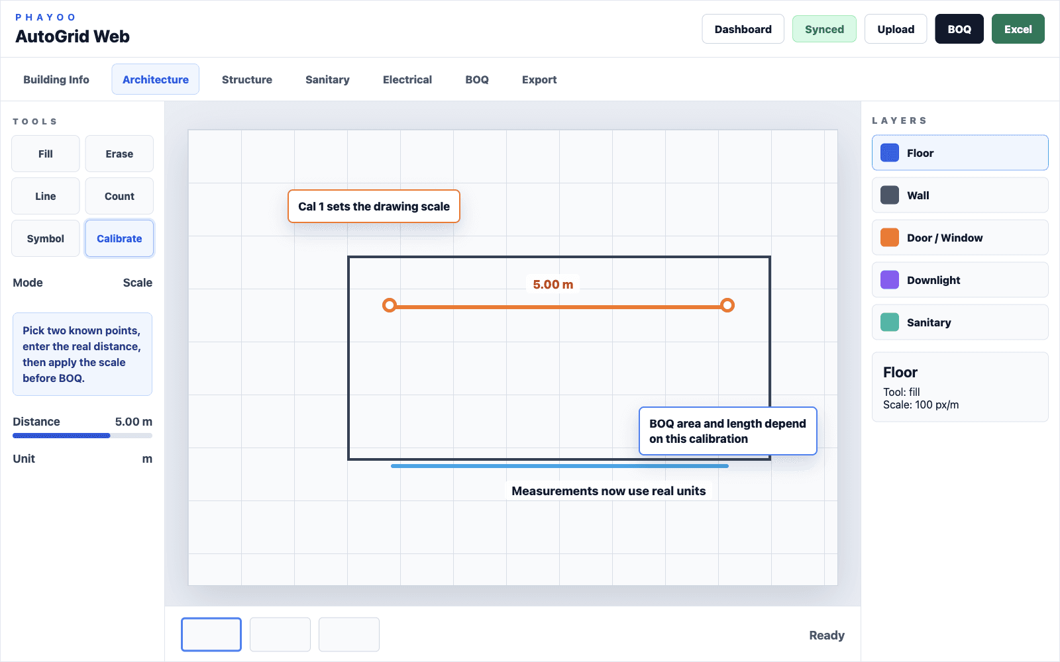Click the left calibration endpoint handle
Viewport: 1060px width, 662px height.
pyautogui.click(x=390, y=305)
